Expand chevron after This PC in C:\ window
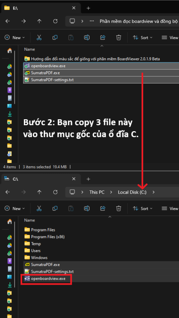 (111, 192)
